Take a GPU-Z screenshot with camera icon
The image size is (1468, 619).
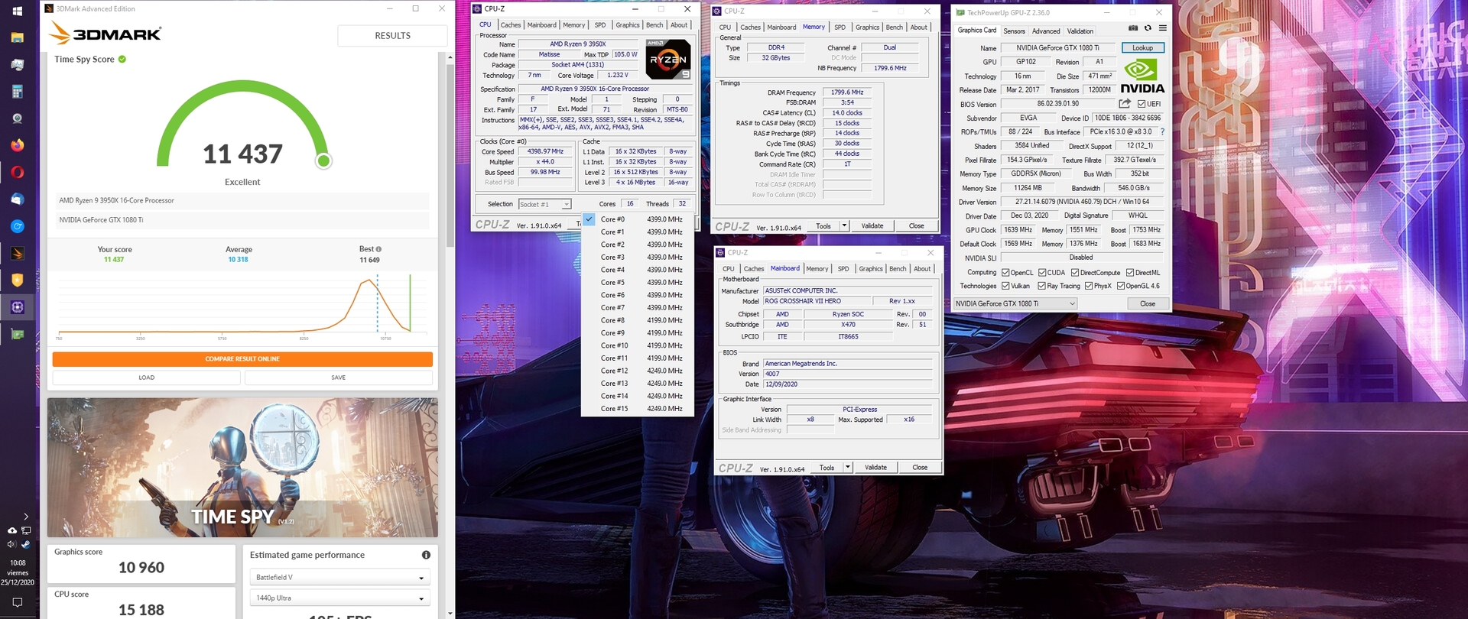(1133, 28)
